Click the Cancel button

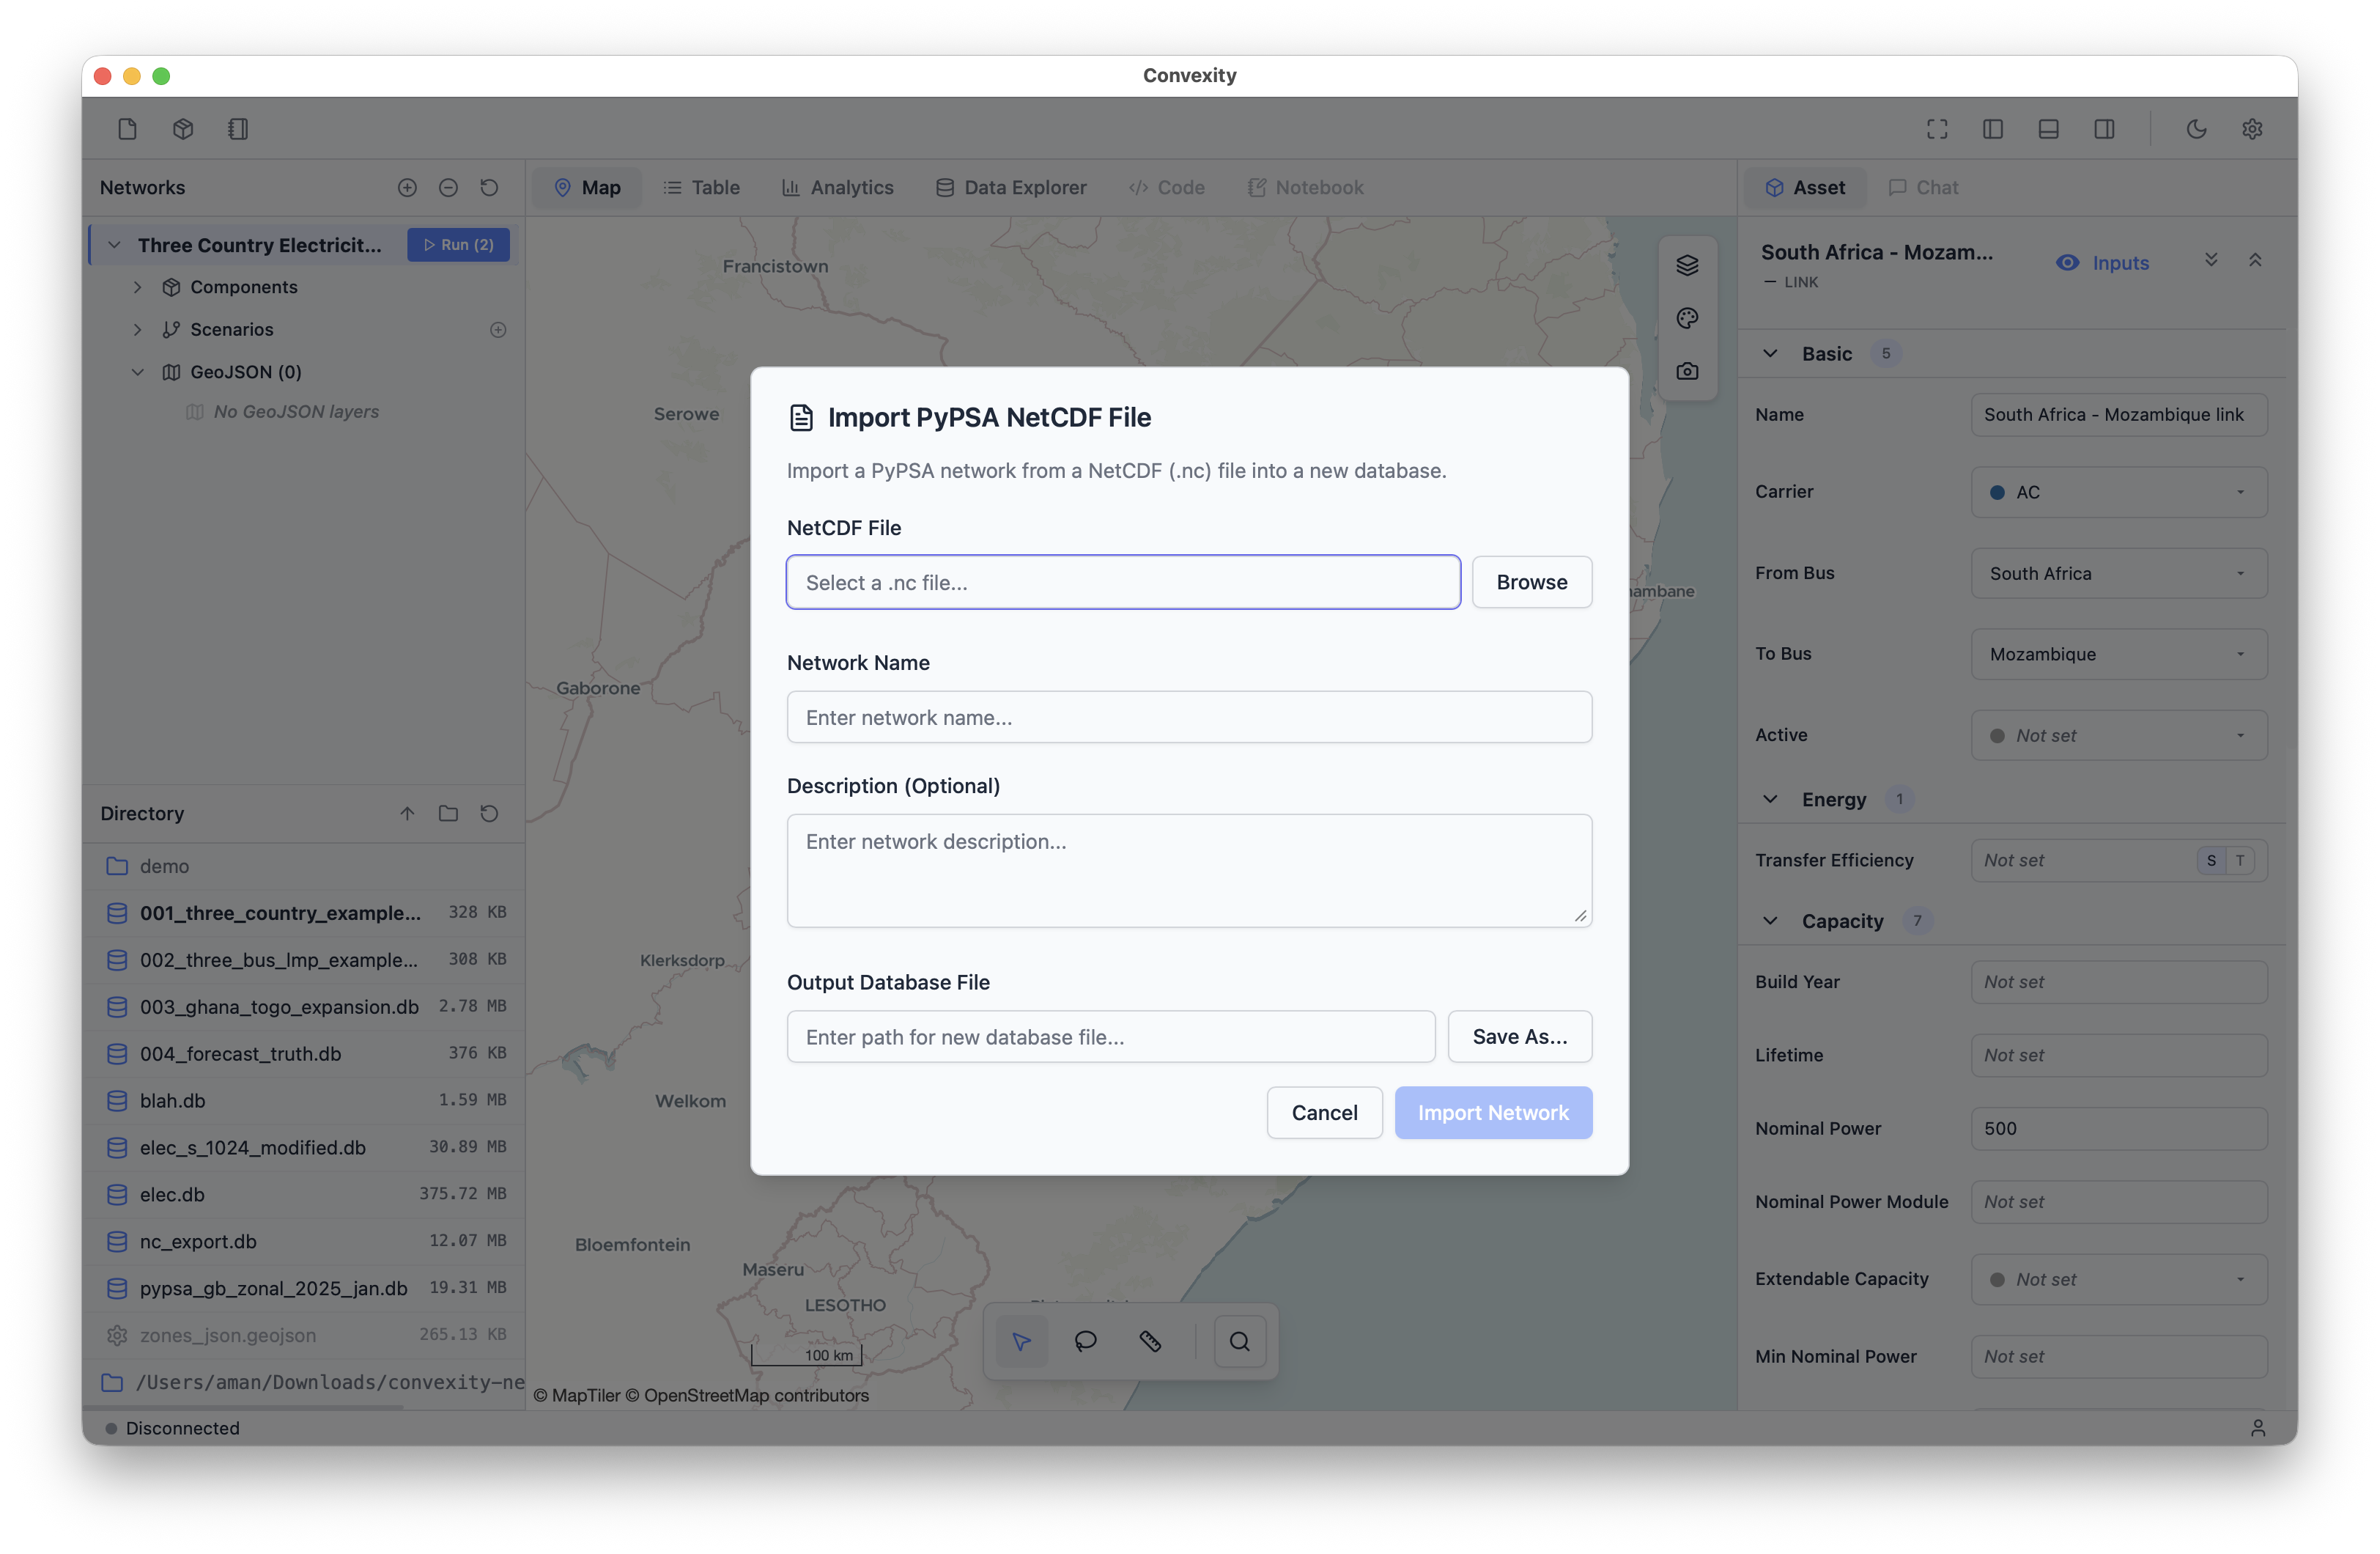coord(1324,1113)
